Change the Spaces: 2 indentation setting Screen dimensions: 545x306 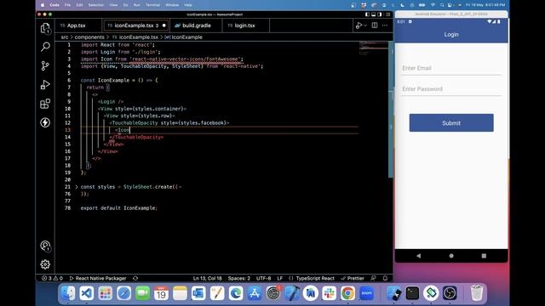click(239, 278)
